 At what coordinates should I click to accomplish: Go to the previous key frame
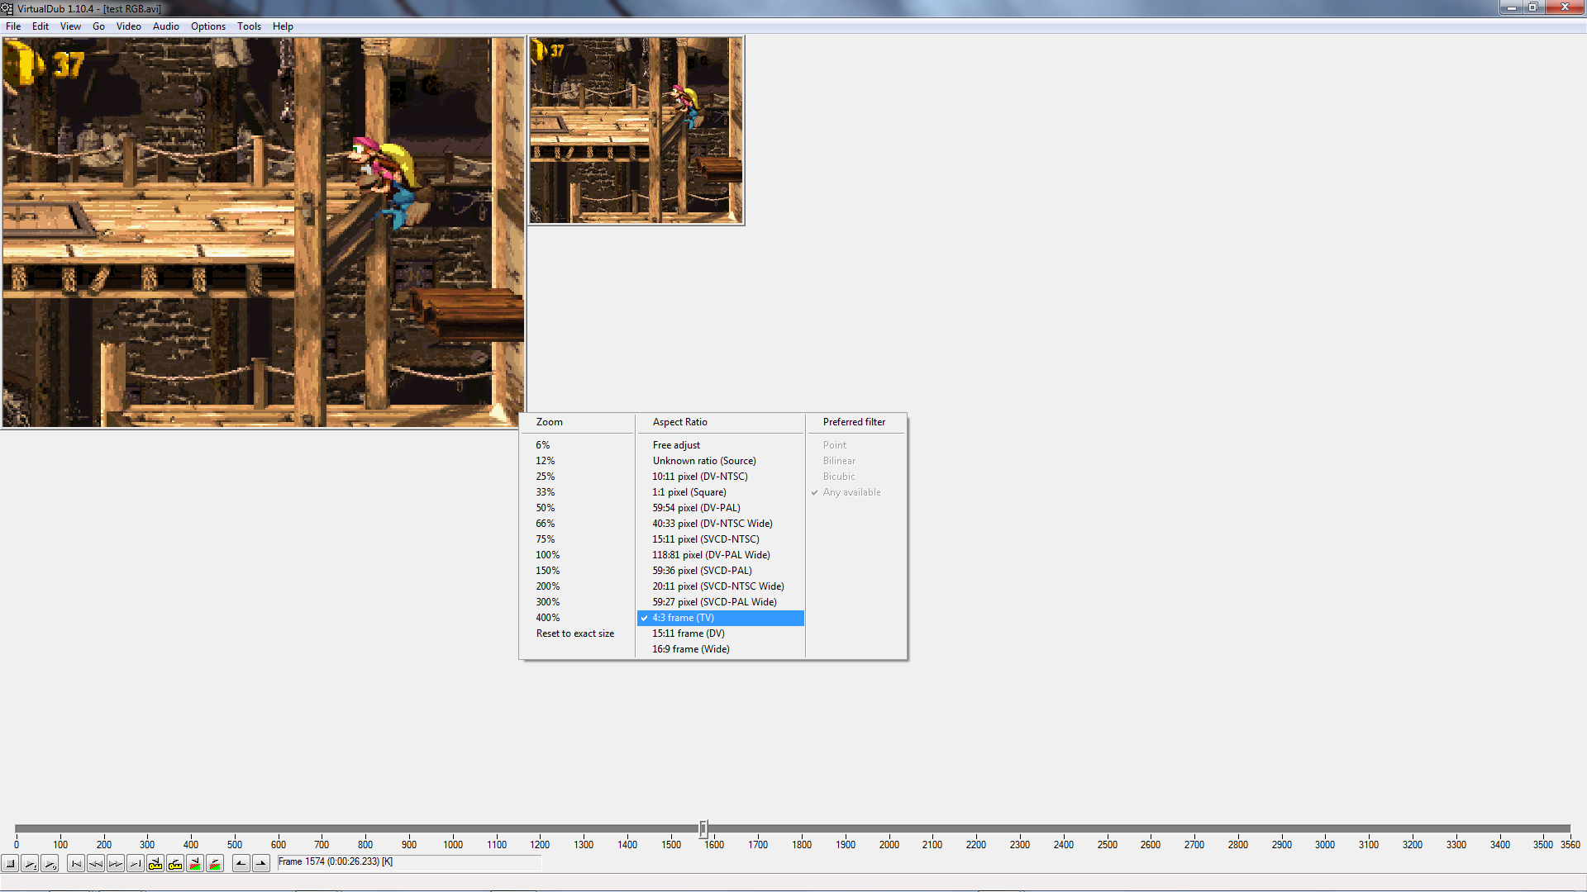click(x=155, y=863)
